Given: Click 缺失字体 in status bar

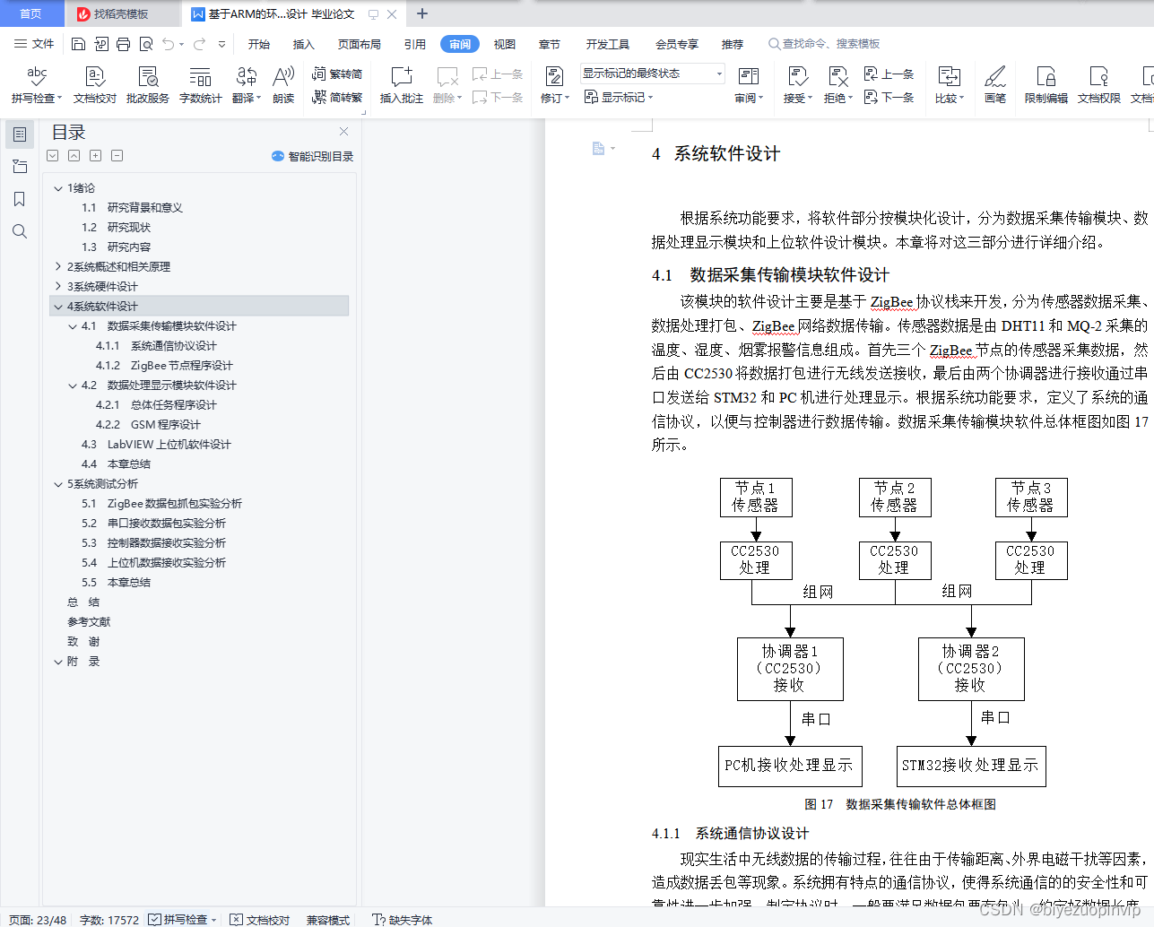Looking at the screenshot, I should click(403, 920).
